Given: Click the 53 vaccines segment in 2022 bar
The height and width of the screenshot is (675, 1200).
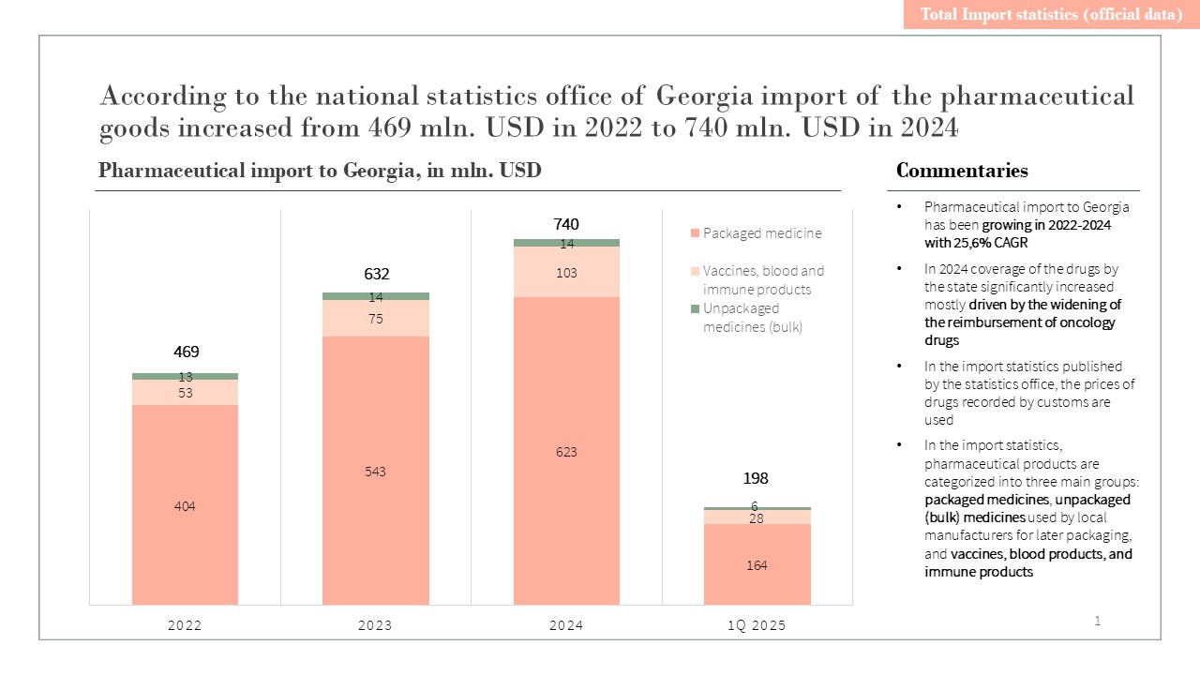Looking at the screenshot, I should pos(186,393).
